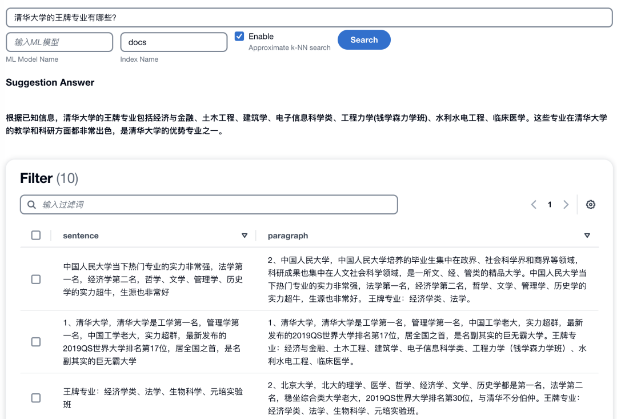Click the query search box at top
This screenshot has height=419, width=617.
click(309, 18)
